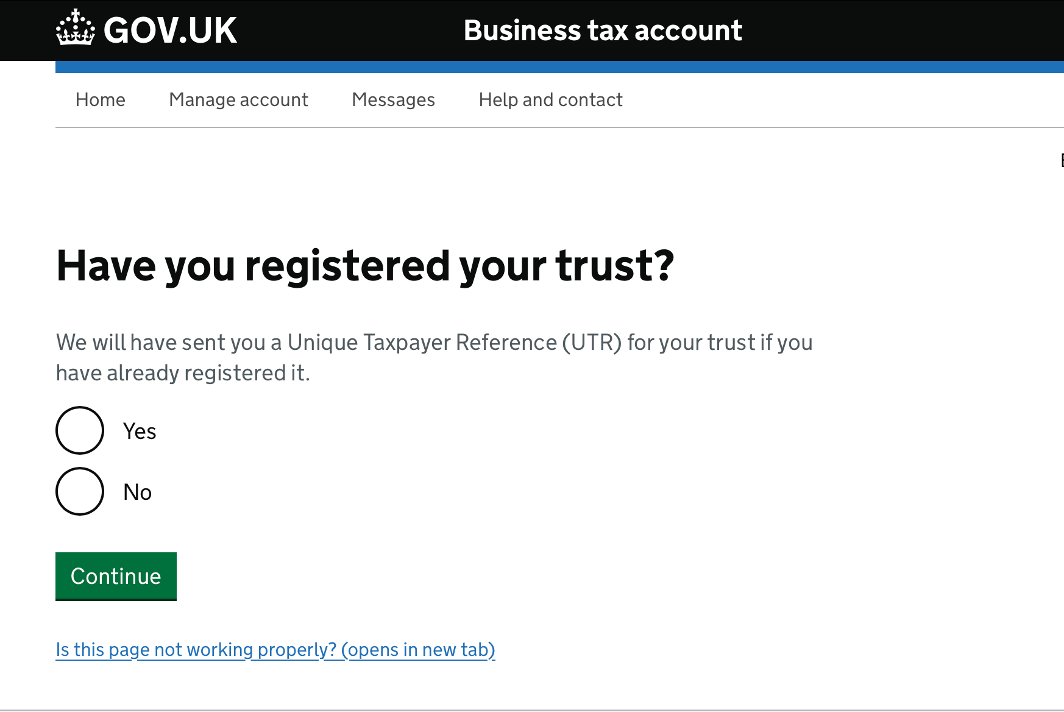Click the 'No' option label text

pyautogui.click(x=137, y=493)
